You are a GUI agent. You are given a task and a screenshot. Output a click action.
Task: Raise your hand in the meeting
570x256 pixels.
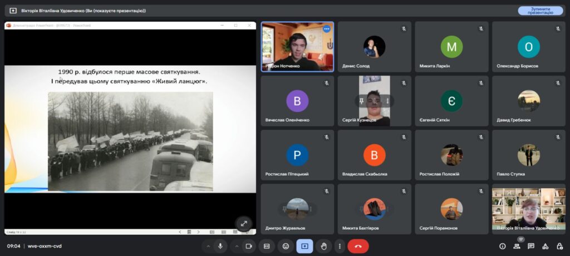(323, 246)
